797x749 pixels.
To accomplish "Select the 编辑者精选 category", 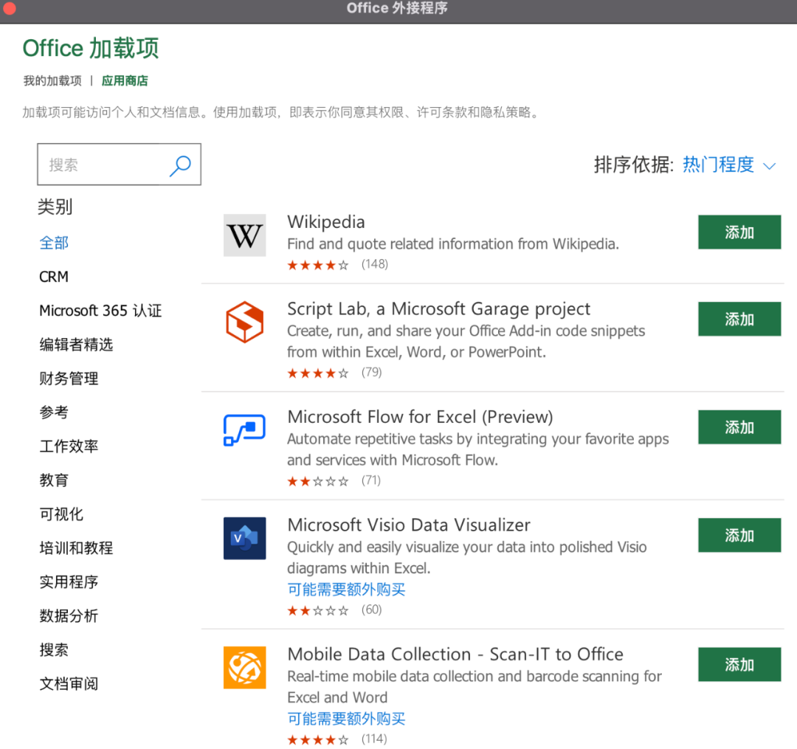I will click(x=76, y=345).
